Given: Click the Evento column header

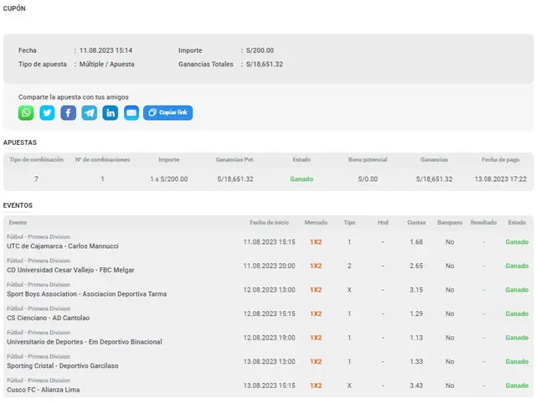Looking at the screenshot, I should [x=18, y=222].
